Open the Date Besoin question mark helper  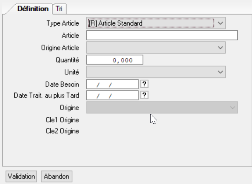(x=145, y=84)
